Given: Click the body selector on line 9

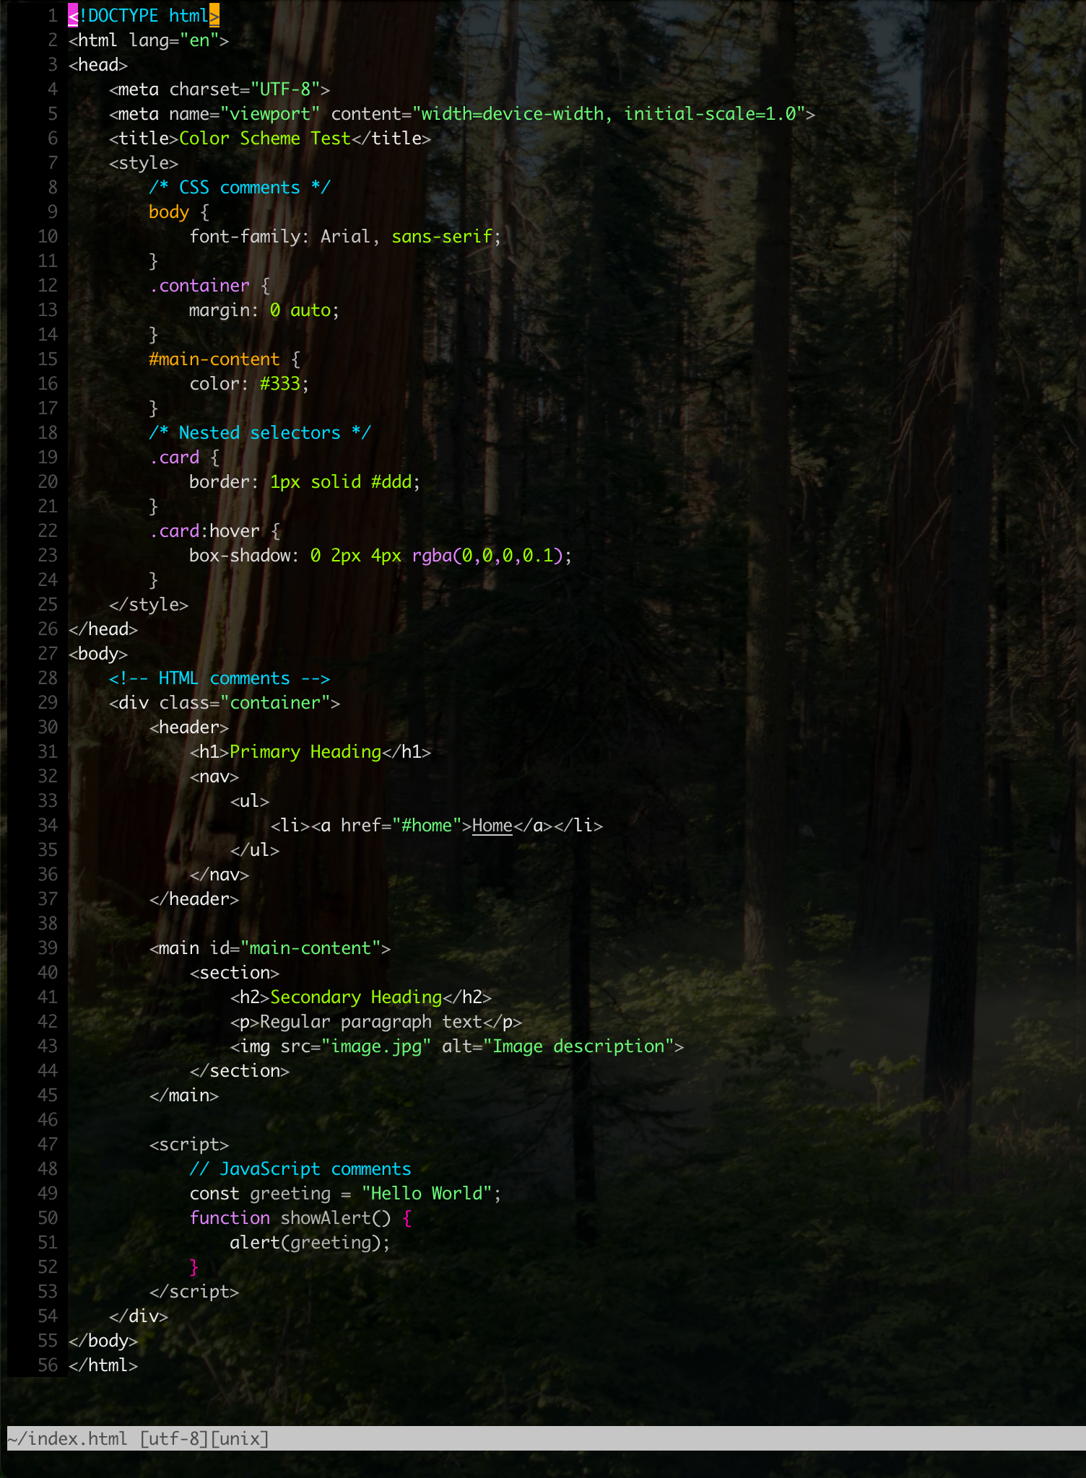Looking at the screenshot, I should (169, 211).
